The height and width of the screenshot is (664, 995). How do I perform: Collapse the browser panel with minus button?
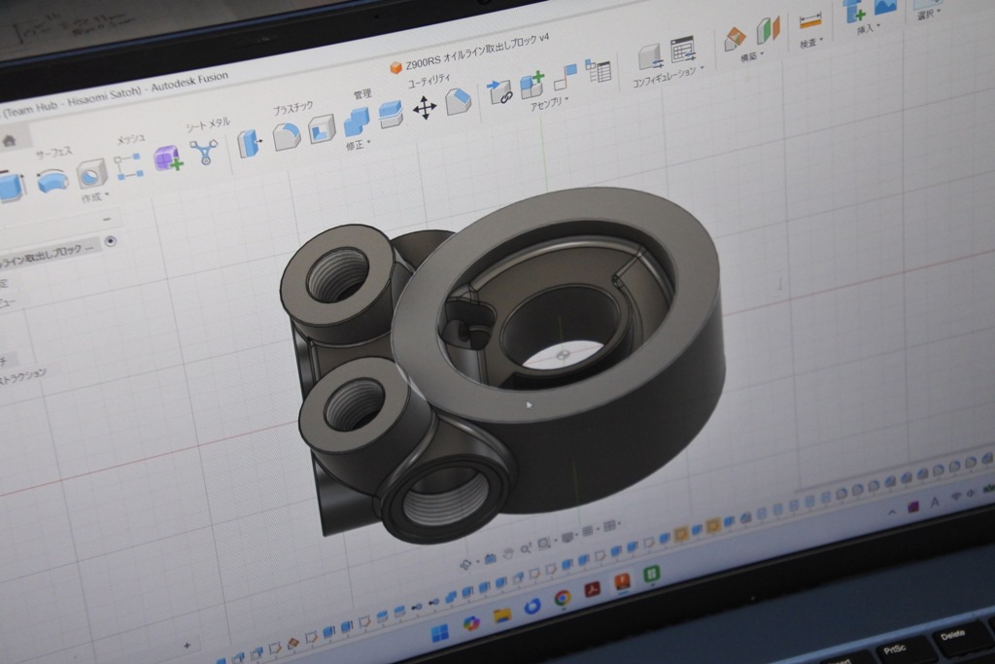[105, 220]
